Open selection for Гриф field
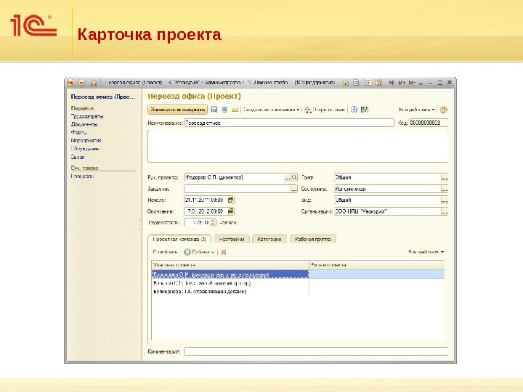The width and height of the screenshot is (523, 392). tap(445, 178)
